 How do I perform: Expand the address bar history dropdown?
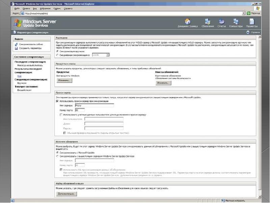(243, 13)
